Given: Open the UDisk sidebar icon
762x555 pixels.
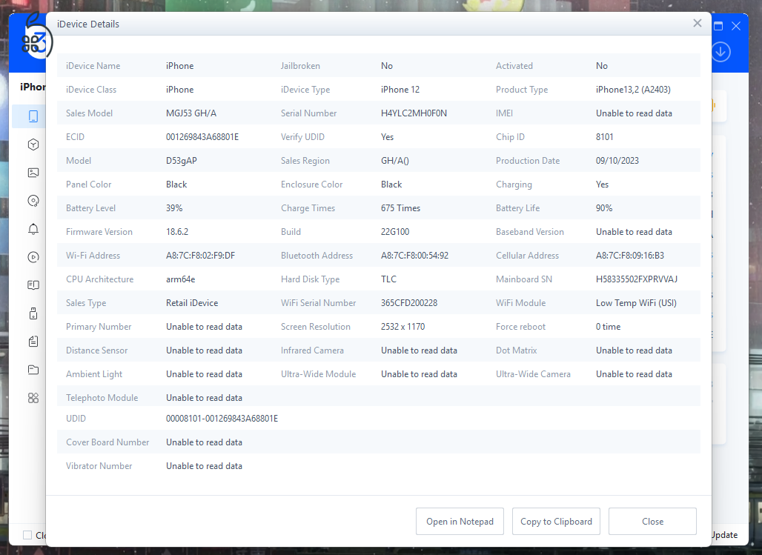Looking at the screenshot, I should [x=33, y=313].
